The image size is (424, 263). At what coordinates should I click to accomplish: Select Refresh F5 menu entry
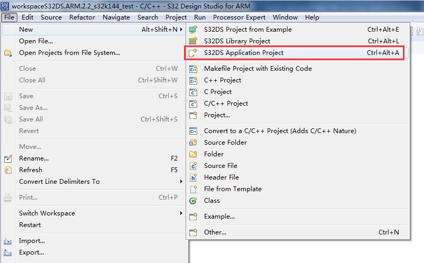94,170
